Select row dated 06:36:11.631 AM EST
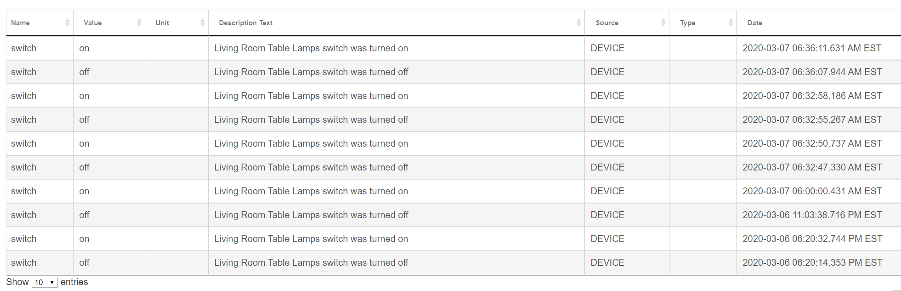Screen dimensions: 901x291 453,48
